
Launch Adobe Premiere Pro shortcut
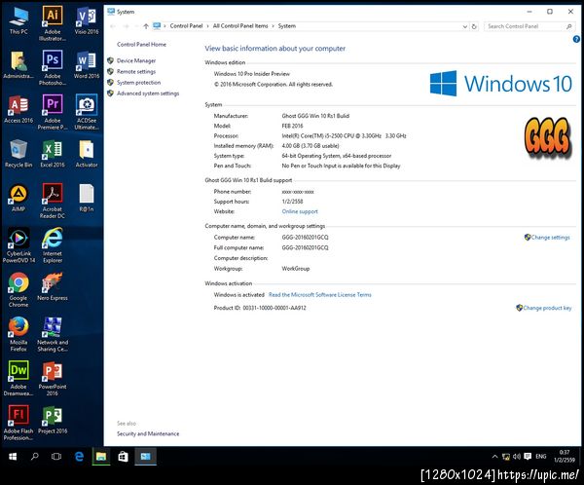[x=53, y=112]
